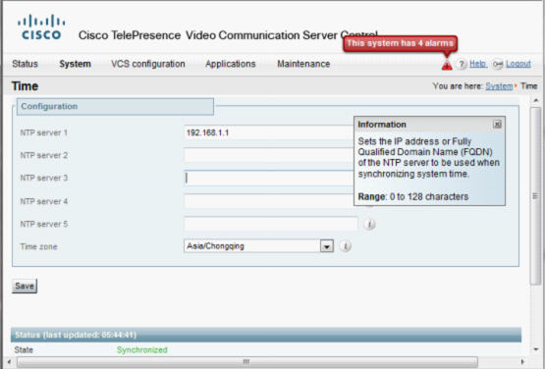Open the System menu

(75, 64)
